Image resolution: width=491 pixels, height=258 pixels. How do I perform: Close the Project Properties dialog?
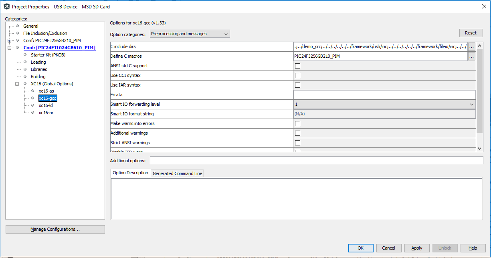484,6
